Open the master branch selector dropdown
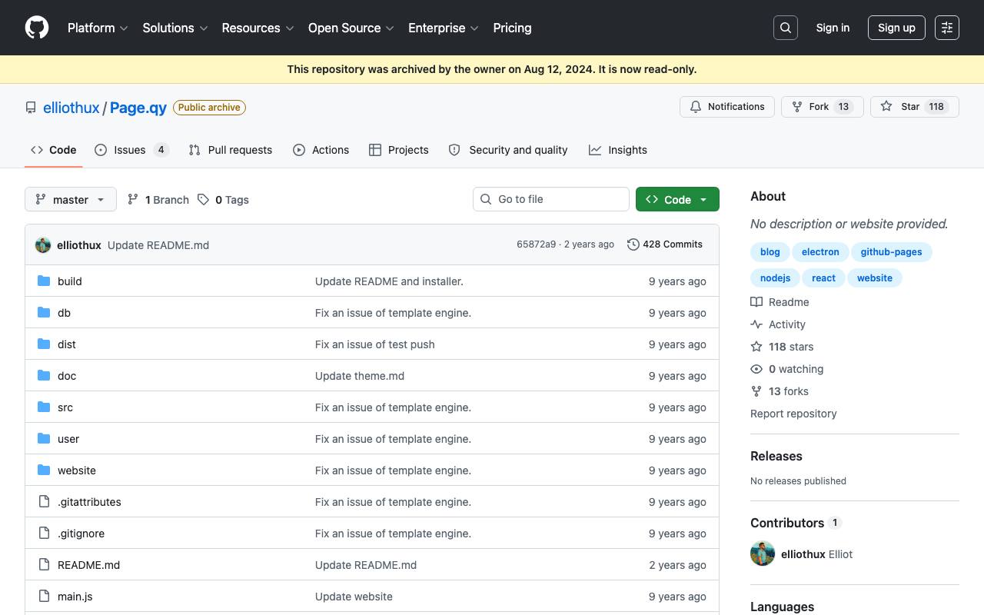This screenshot has height=615, width=984. pyautogui.click(x=71, y=199)
